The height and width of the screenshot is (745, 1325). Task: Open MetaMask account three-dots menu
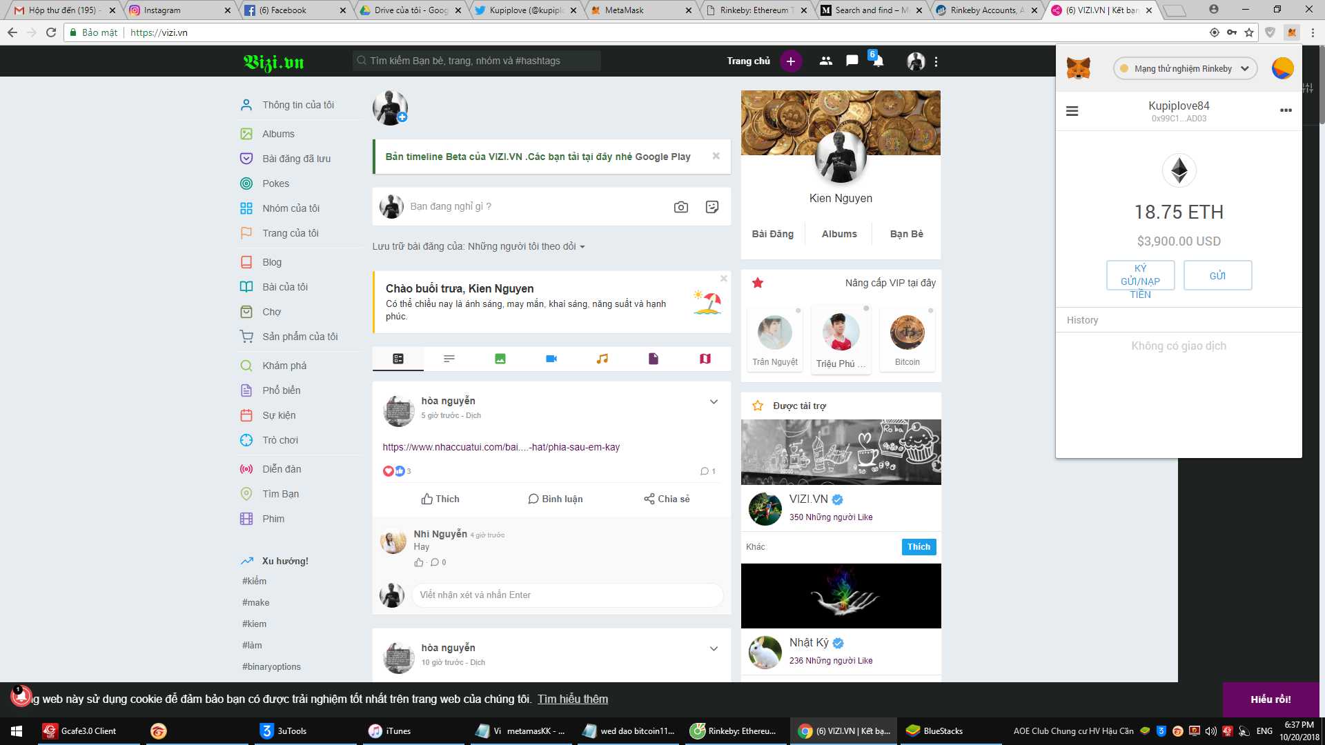point(1285,110)
